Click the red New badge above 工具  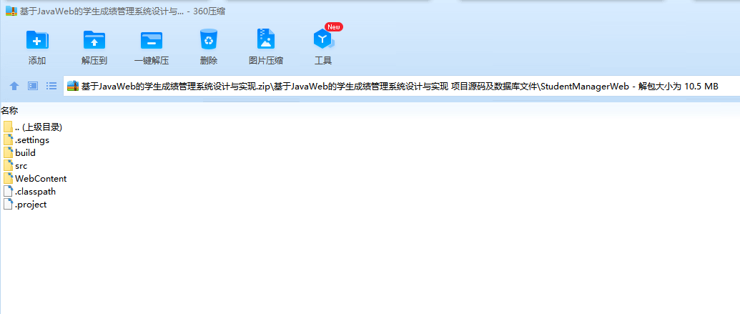click(334, 27)
